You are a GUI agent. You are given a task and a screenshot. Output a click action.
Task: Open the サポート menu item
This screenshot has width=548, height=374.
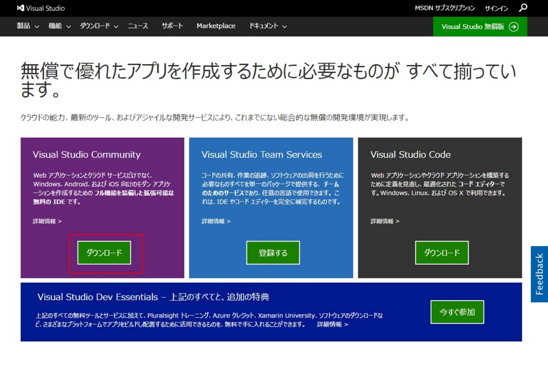click(x=172, y=26)
